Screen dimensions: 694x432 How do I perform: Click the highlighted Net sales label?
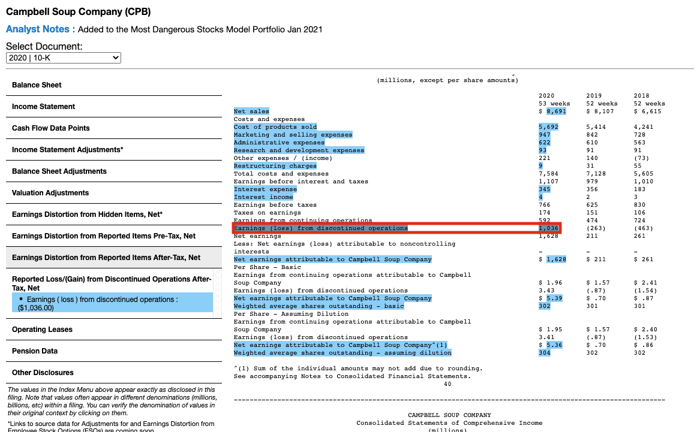pos(251,111)
